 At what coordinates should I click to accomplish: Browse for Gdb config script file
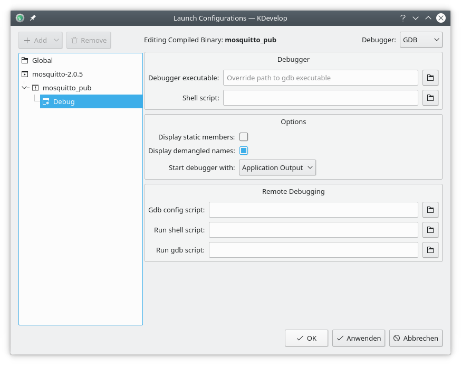coord(430,210)
